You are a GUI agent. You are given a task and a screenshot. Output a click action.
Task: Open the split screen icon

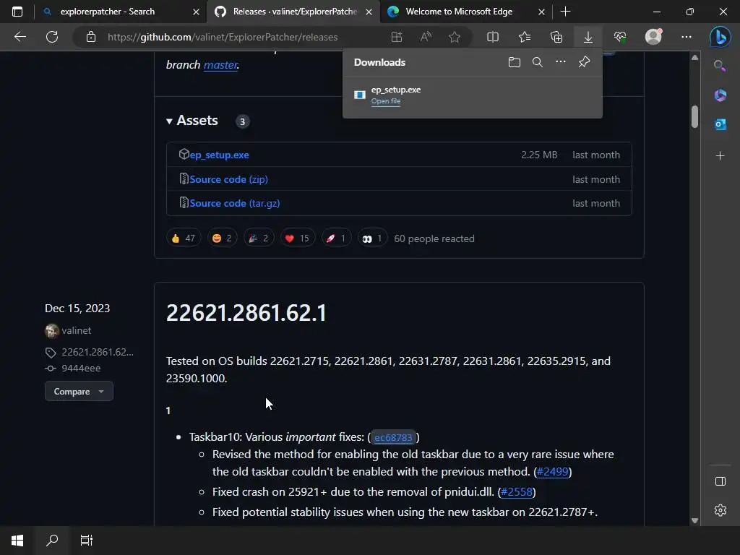tap(493, 37)
